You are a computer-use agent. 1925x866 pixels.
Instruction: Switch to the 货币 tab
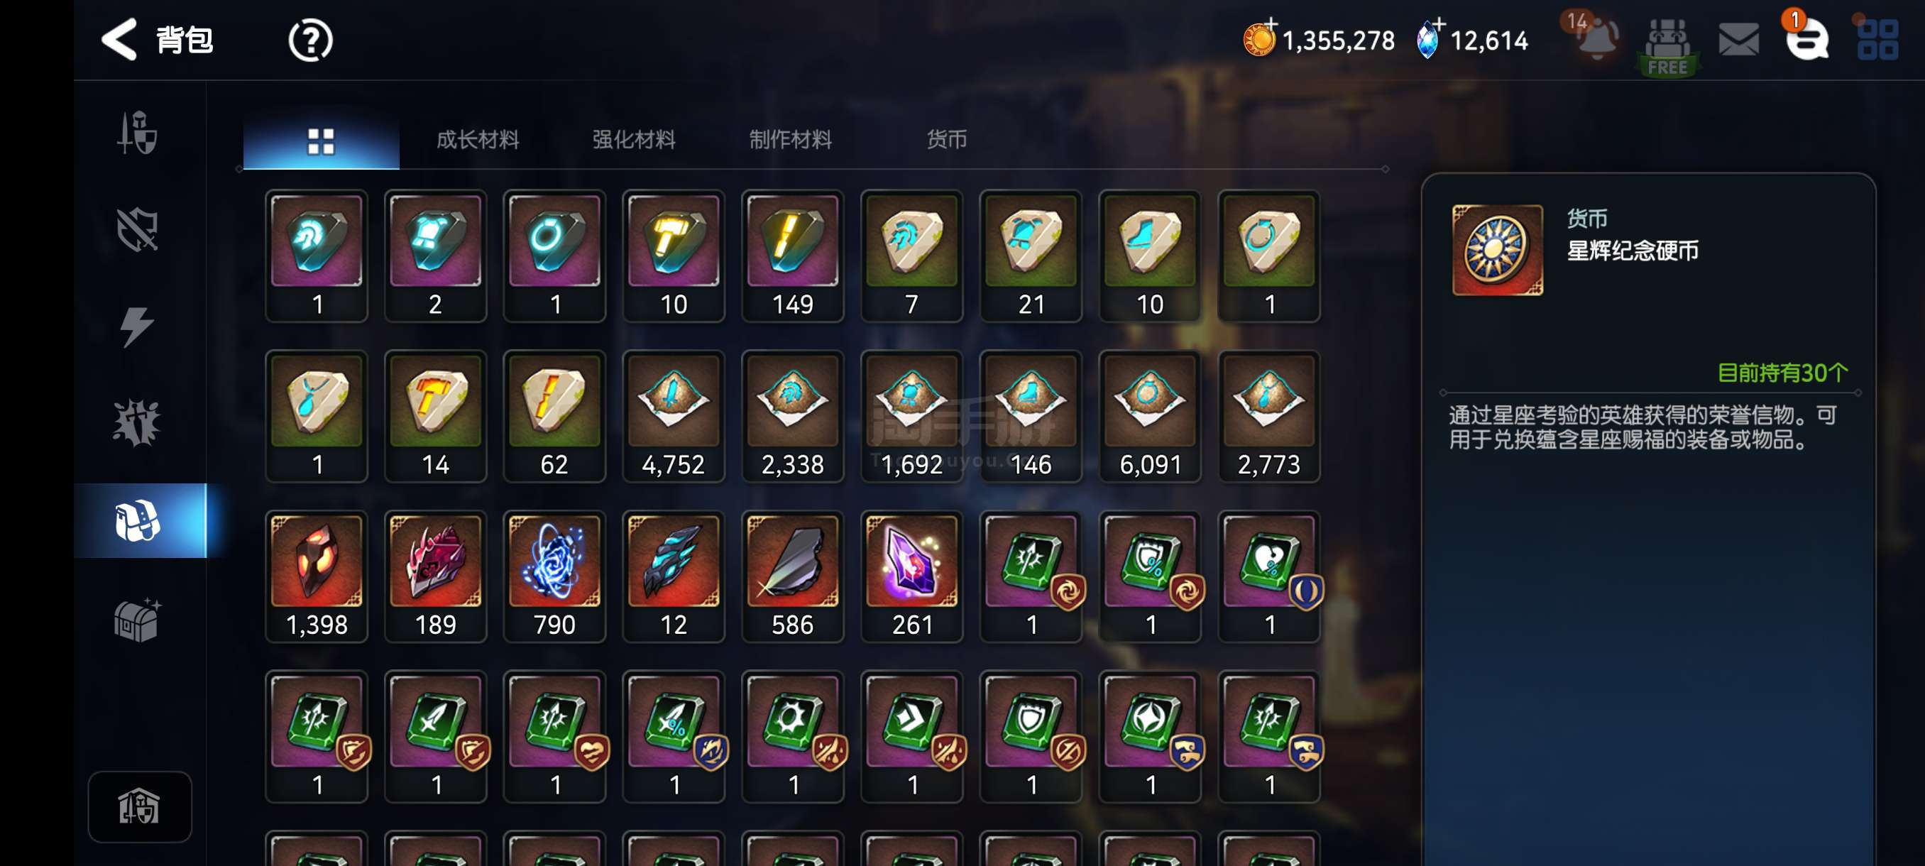click(x=946, y=140)
